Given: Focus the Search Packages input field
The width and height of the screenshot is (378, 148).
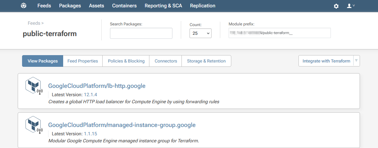Looking at the screenshot, I should pyautogui.click(x=141, y=33).
